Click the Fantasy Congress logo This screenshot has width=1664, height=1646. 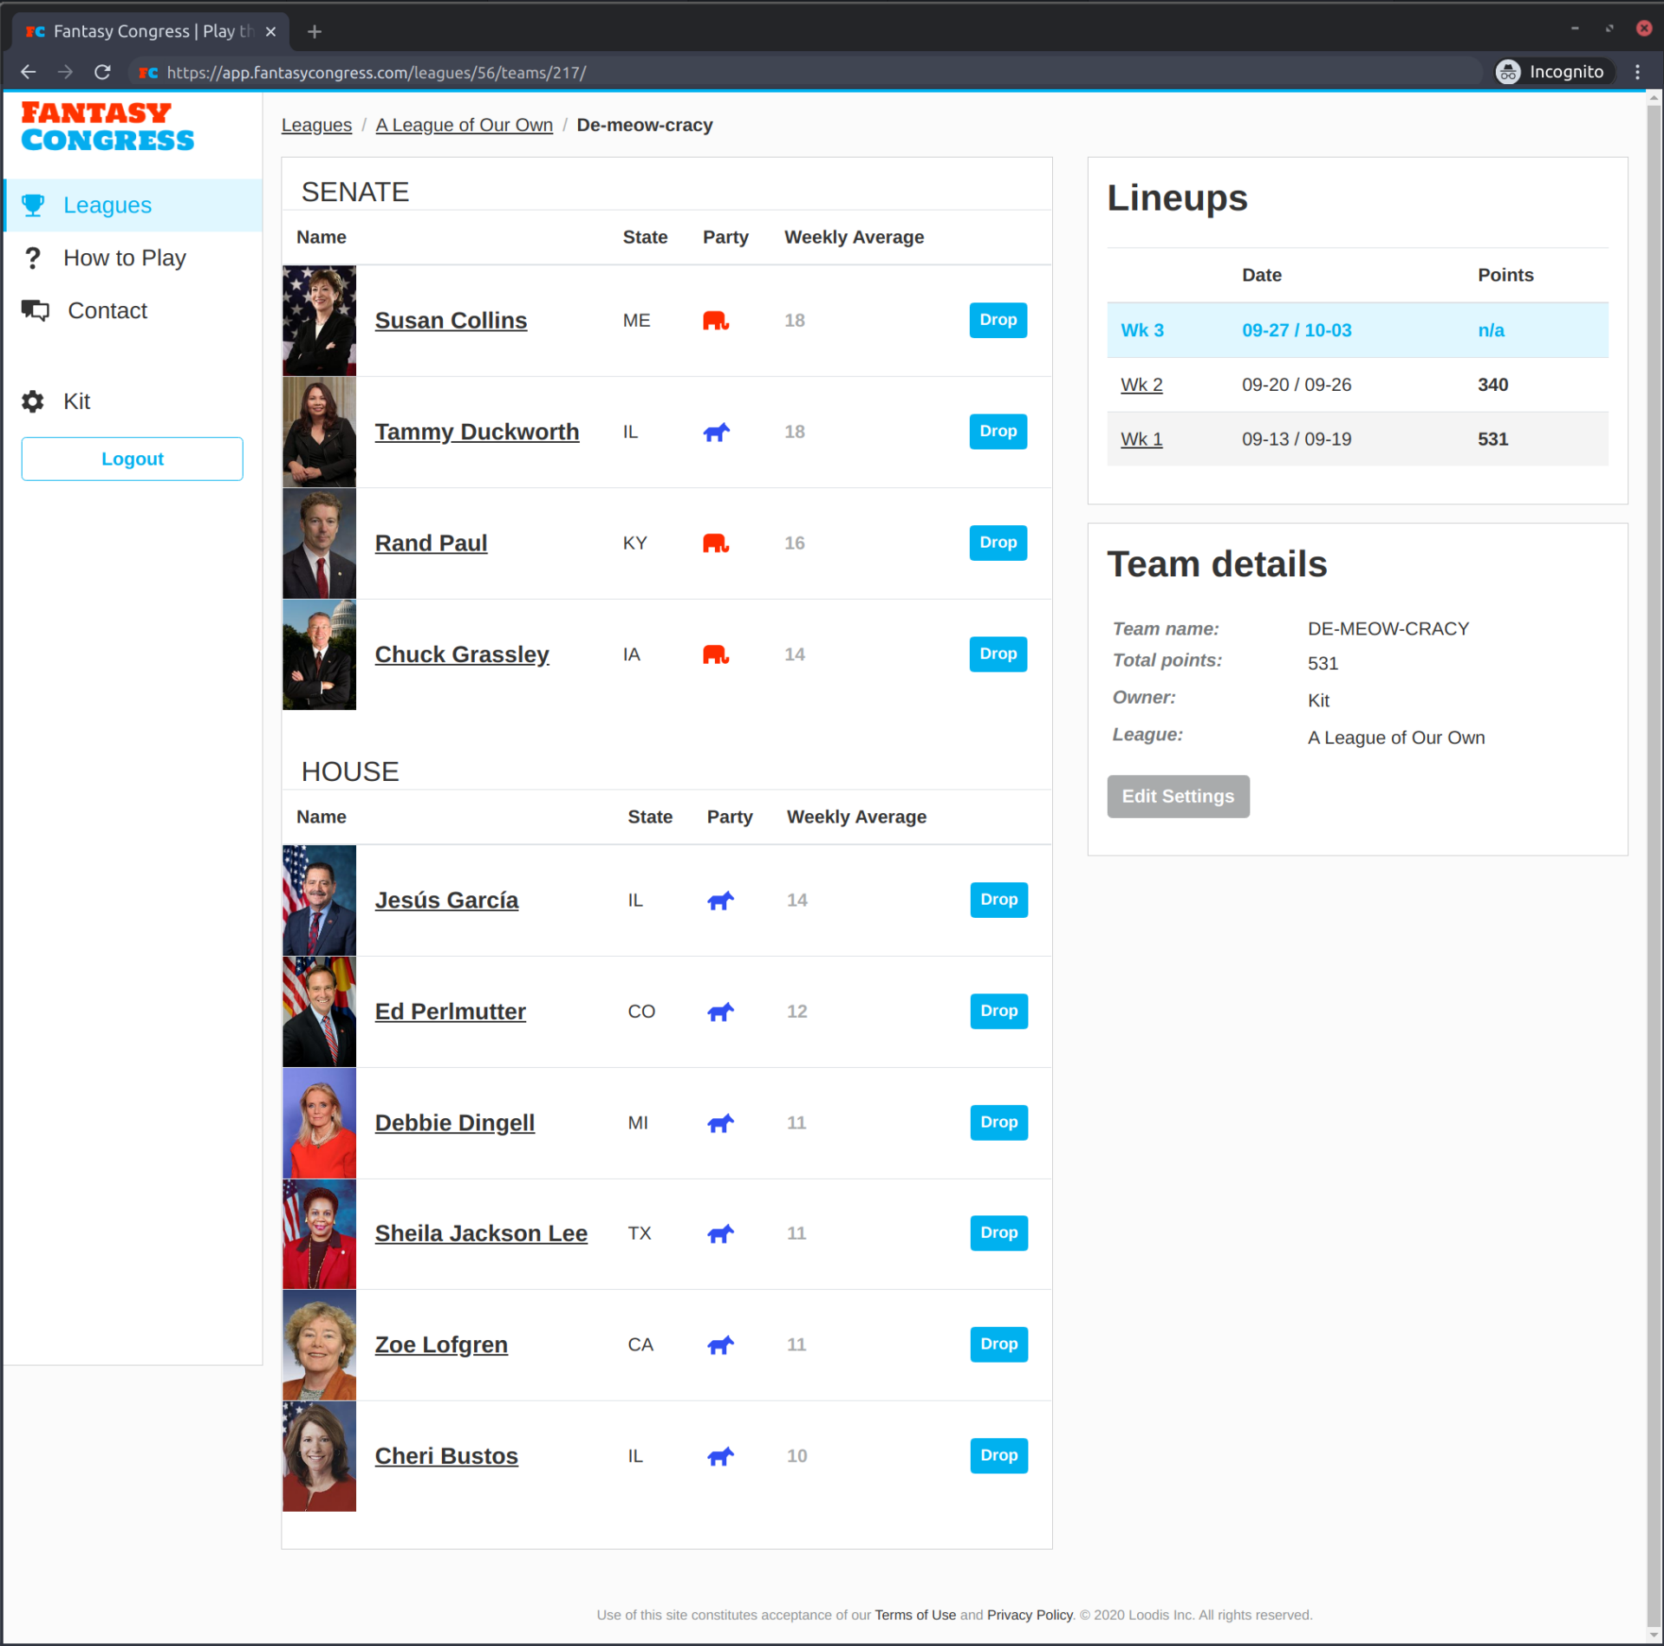[107, 127]
